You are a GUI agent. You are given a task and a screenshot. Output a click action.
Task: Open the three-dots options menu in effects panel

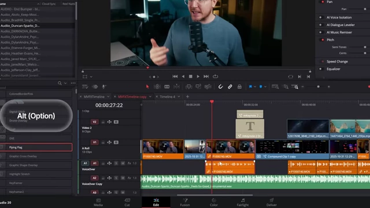tap(73, 83)
